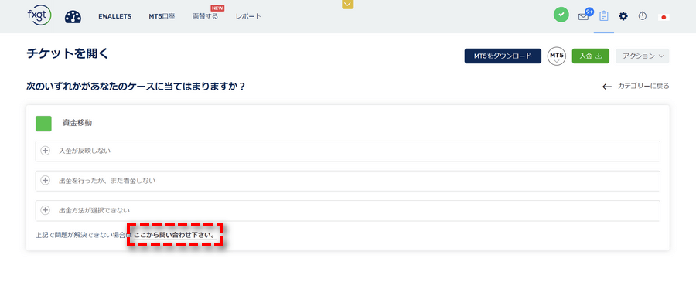
Task: Open the アクション dropdown
Action: click(x=643, y=56)
